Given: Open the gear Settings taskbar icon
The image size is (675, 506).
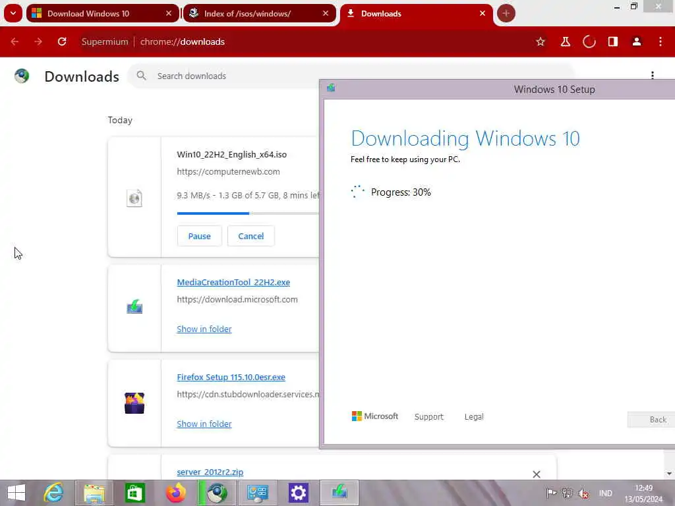Looking at the screenshot, I should 299,493.
